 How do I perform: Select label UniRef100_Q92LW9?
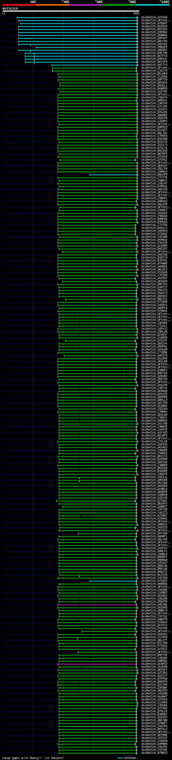[154, 415]
